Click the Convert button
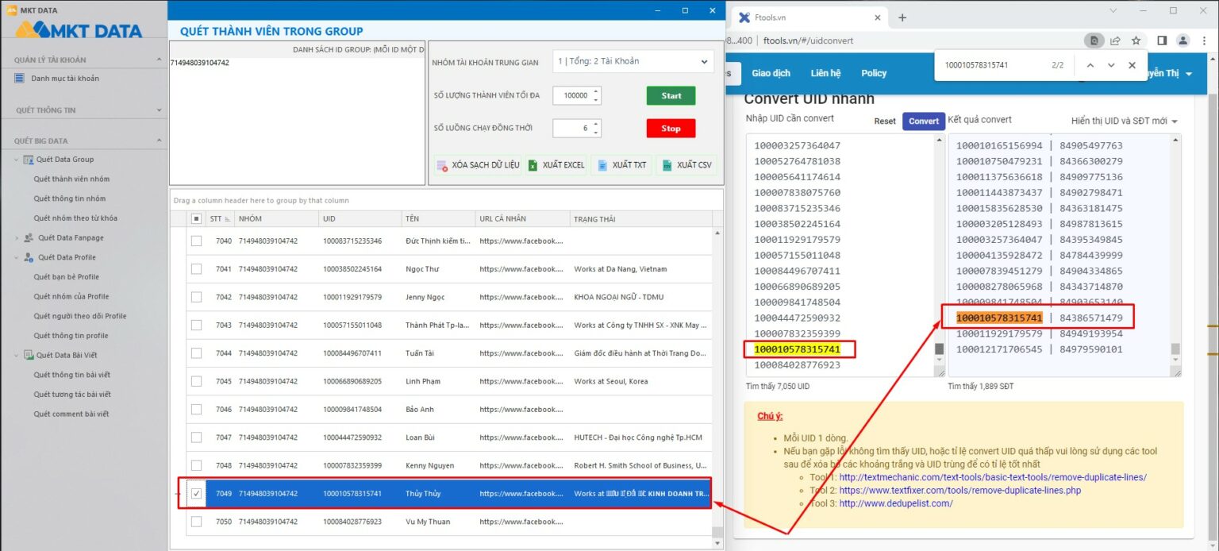This screenshot has width=1219, height=551. (923, 121)
